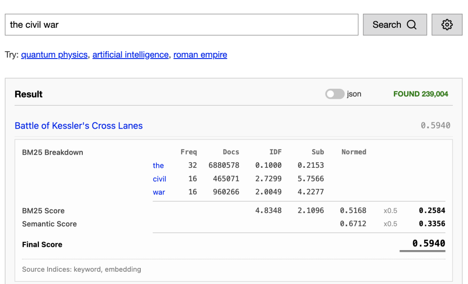468x284 pixels.
Task: Open settings via the gear icon
Action: pos(447,25)
